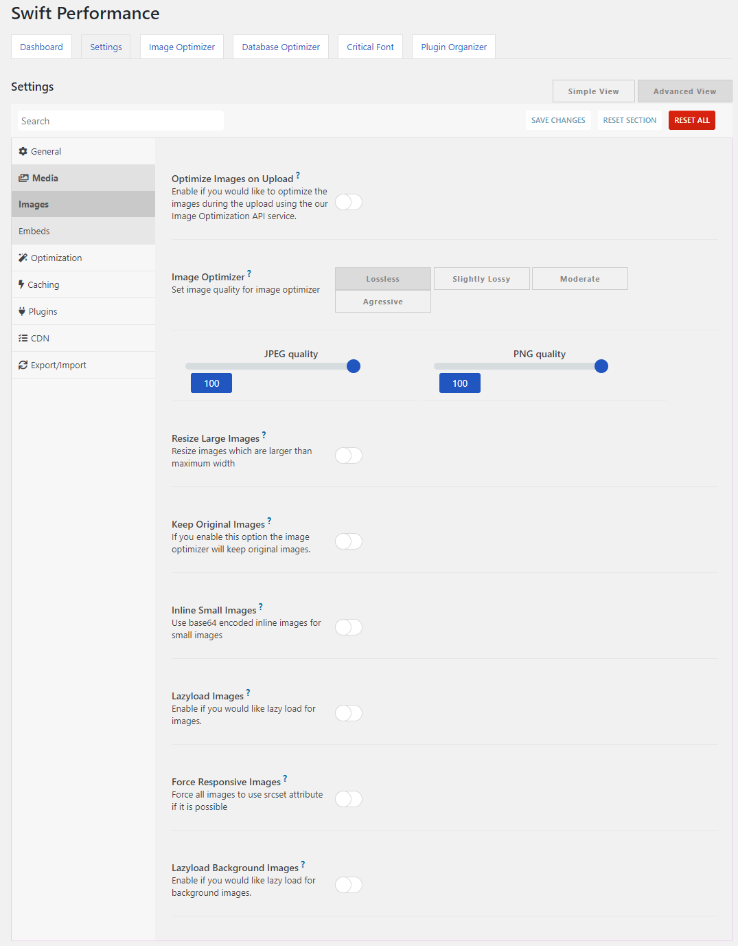Choose Agressive image quality option
Image resolution: width=738 pixels, height=946 pixels.
pyautogui.click(x=383, y=302)
